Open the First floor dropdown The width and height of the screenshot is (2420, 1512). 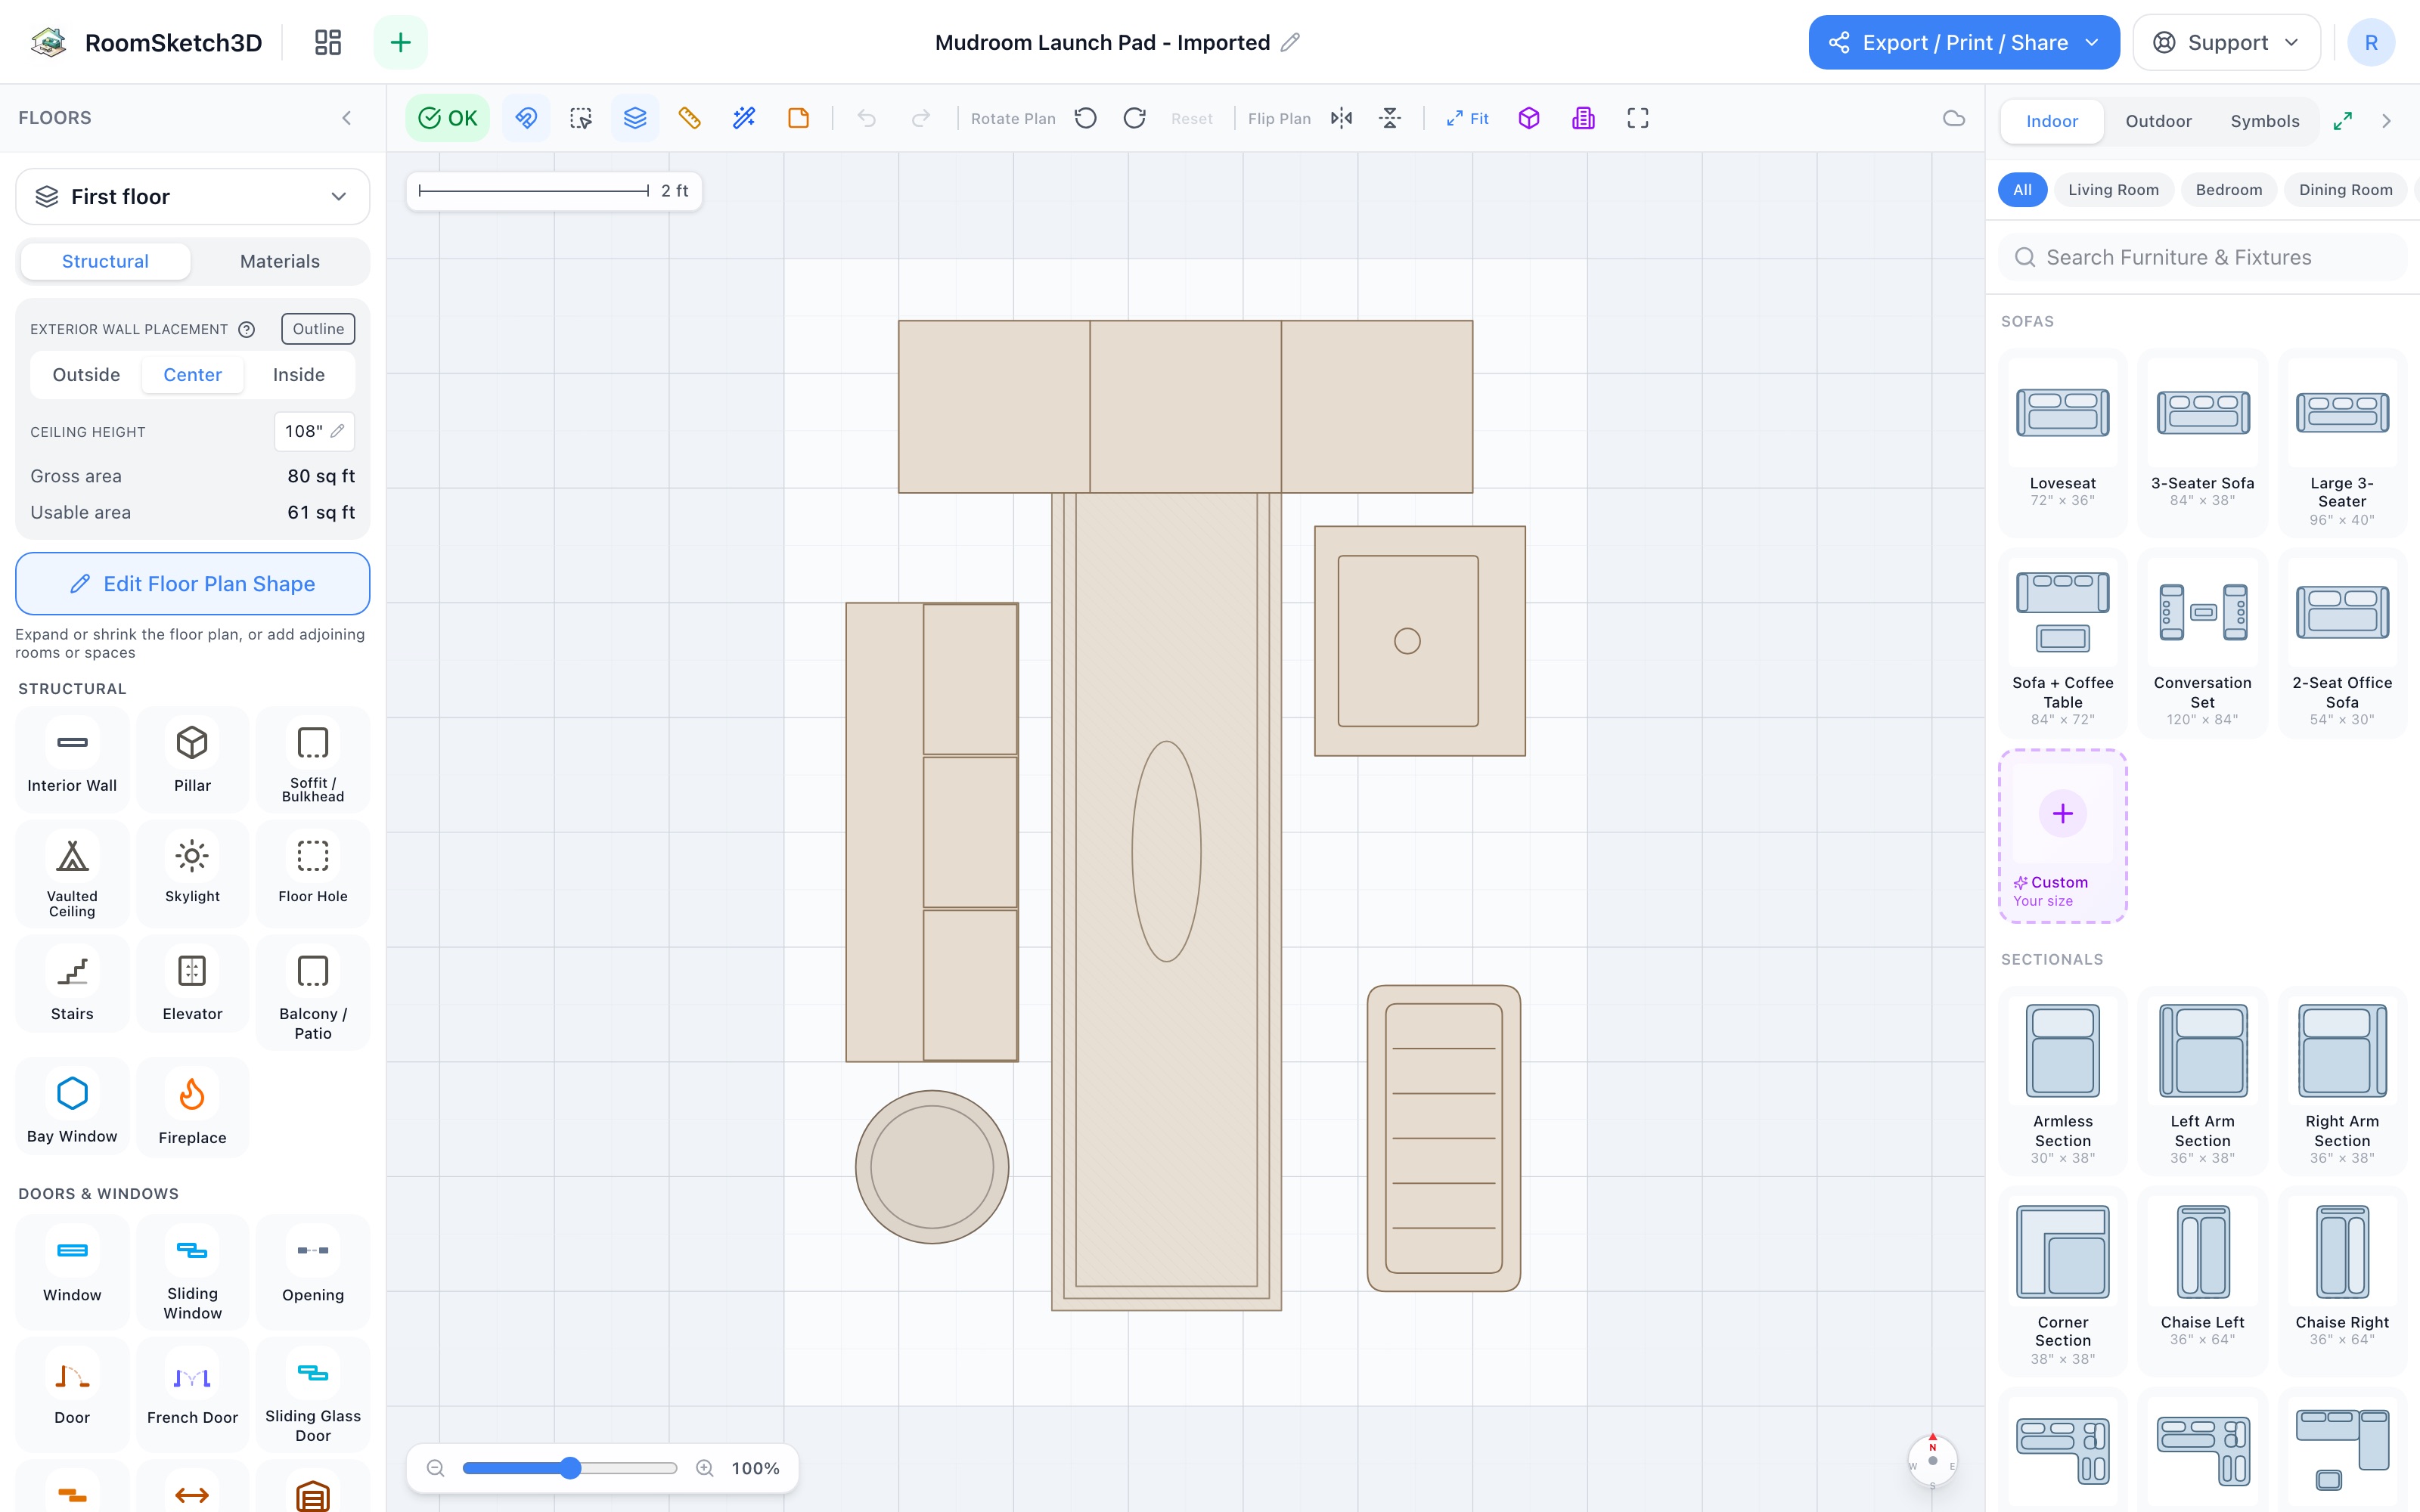pos(192,197)
